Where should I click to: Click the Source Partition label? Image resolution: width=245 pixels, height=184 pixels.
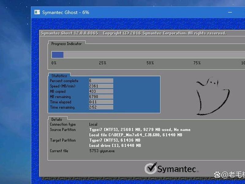click(63, 130)
